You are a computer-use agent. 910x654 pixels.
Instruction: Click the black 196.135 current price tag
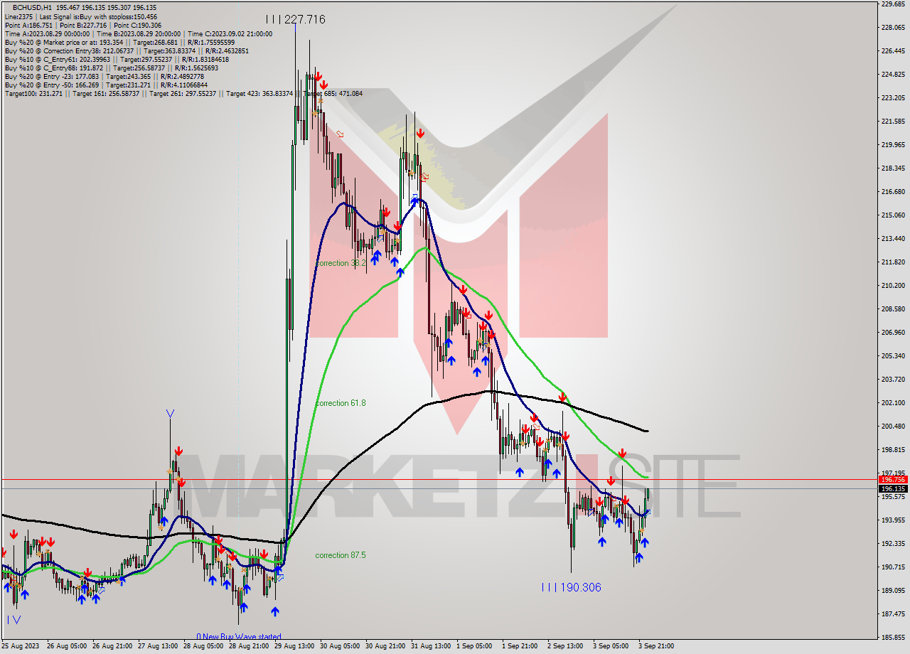pos(893,488)
